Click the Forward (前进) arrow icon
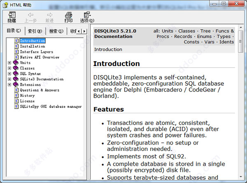Image resolution: width=247 pixels, height=183 pixels. point(50,15)
